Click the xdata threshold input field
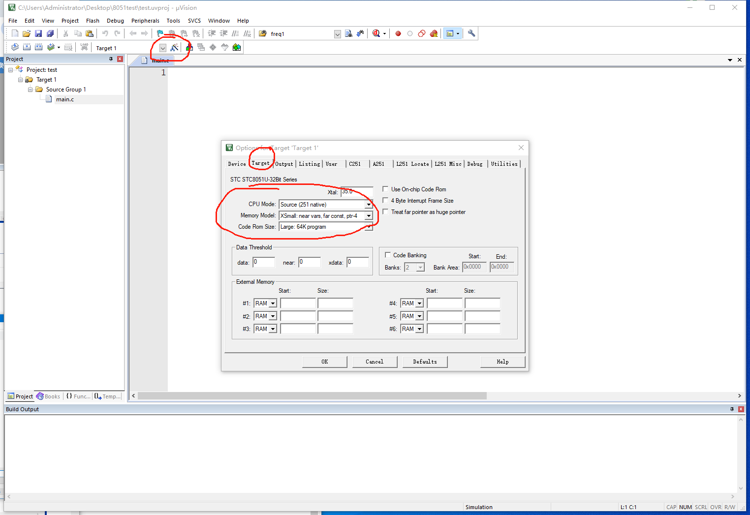The height and width of the screenshot is (515, 750). (x=358, y=262)
